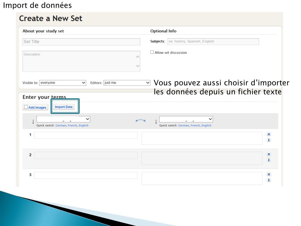The image size is (301, 226).
Task: Open the Editors dropdown showing just me
Action: coord(127,83)
